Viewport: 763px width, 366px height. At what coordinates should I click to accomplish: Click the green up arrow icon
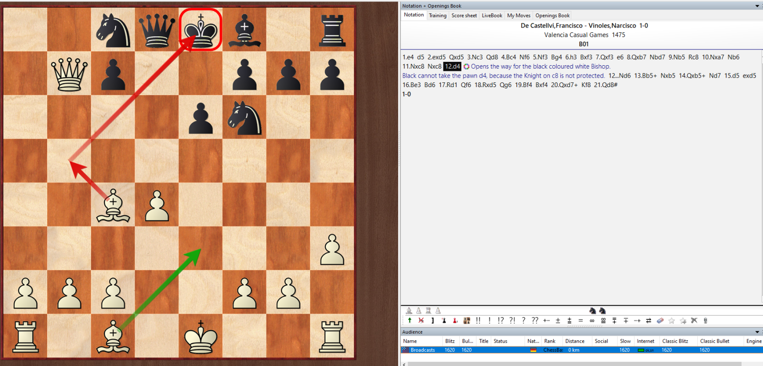410,320
